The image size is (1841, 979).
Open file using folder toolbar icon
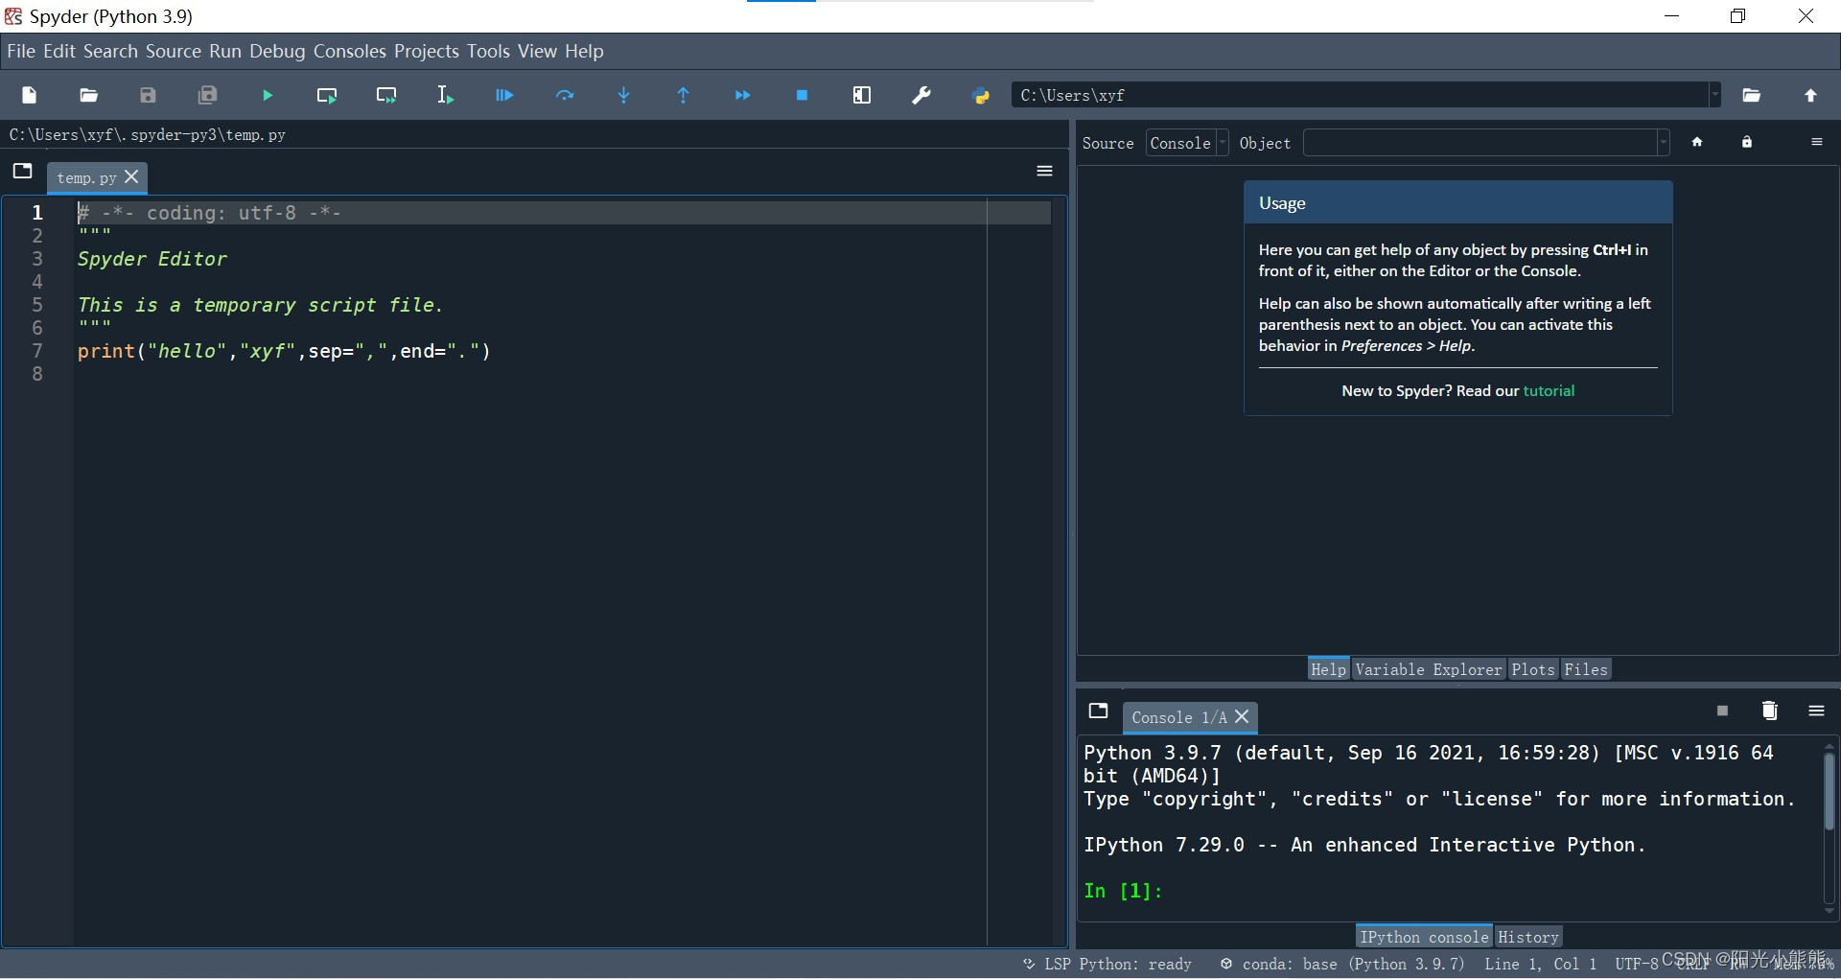pyautogui.click(x=88, y=95)
